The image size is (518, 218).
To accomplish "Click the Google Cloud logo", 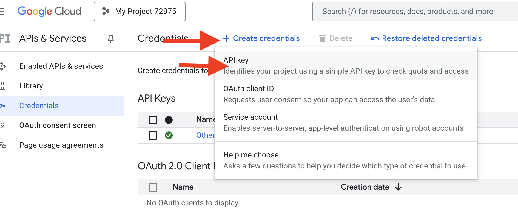I will pos(49,11).
